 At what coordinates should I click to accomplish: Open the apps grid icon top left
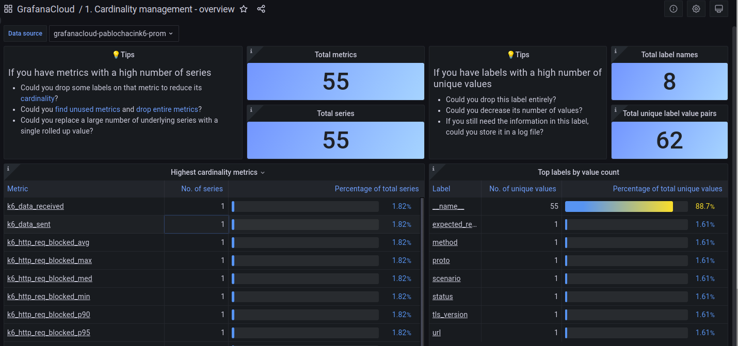click(x=8, y=9)
